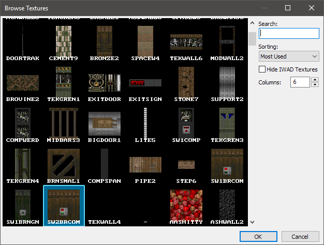Image resolution: width=324 pixels, height=245 pixels.
Task: Click into the Search text field
Action: tap(288, 33)
